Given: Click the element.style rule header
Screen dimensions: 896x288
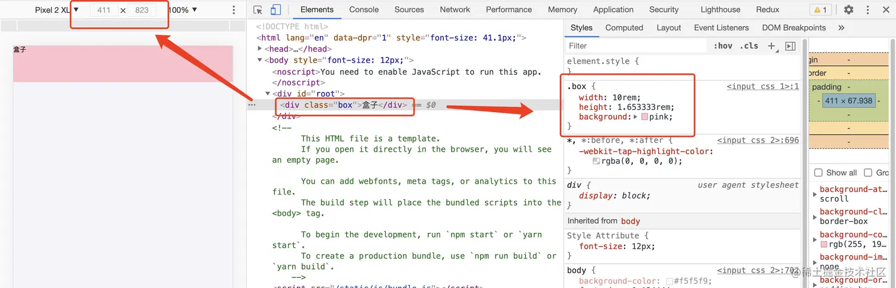Looking at the screenshot, I should pos(603,61).
